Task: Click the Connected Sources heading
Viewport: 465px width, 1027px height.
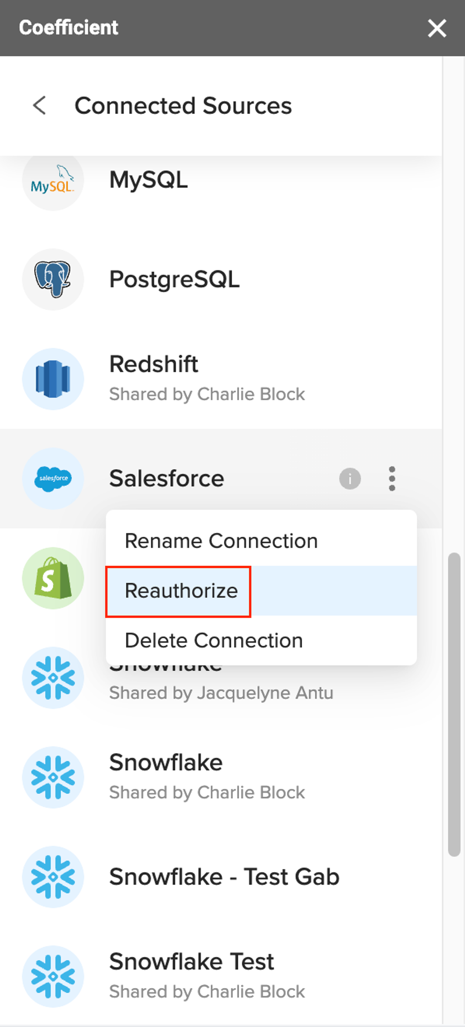Action: pyautogui.click(x=183, y=106)
